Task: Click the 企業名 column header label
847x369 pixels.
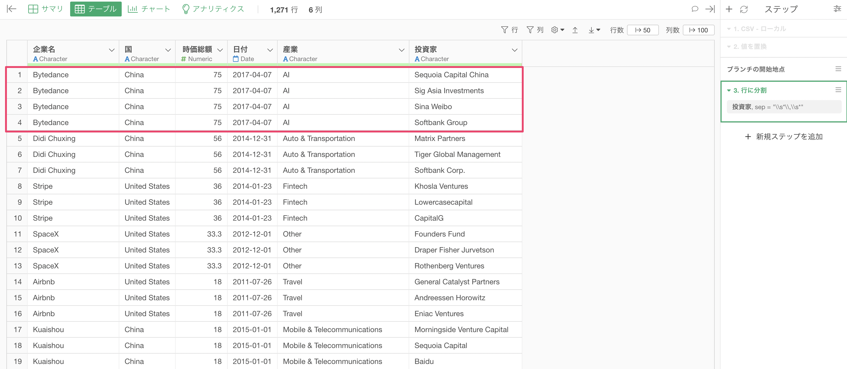Action: pyautogui.click(x=44, y=49)
